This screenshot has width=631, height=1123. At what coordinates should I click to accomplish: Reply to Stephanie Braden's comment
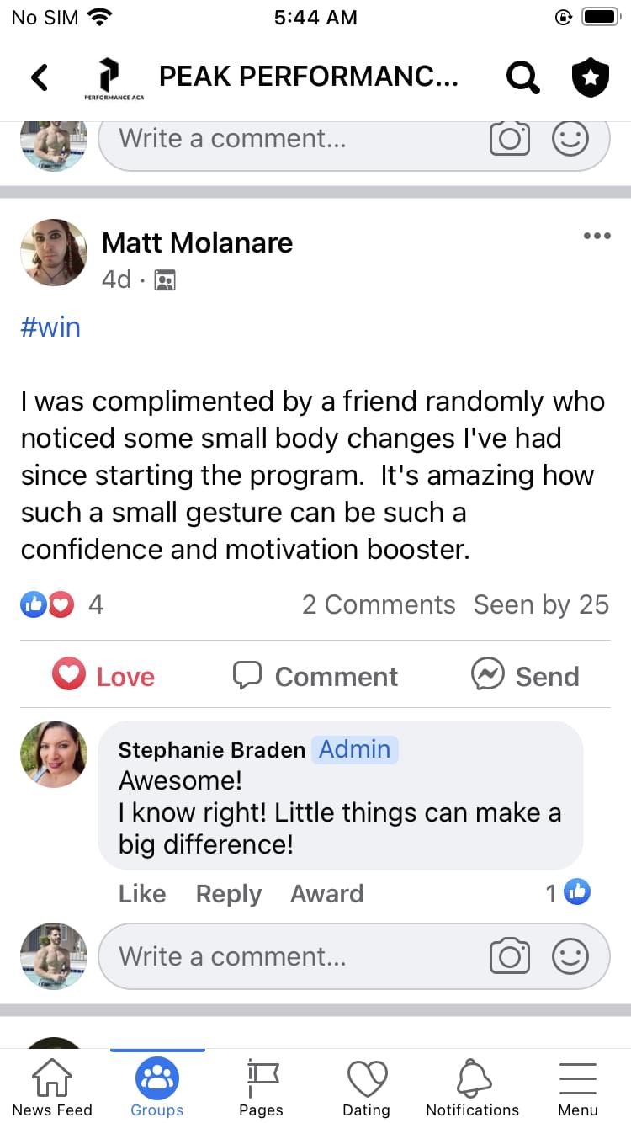click(229, 893)
